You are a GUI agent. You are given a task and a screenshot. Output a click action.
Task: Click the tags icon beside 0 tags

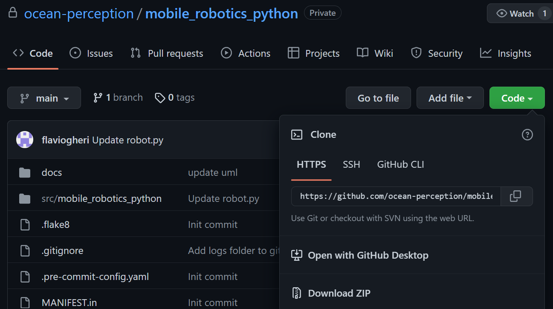point(160,98)
